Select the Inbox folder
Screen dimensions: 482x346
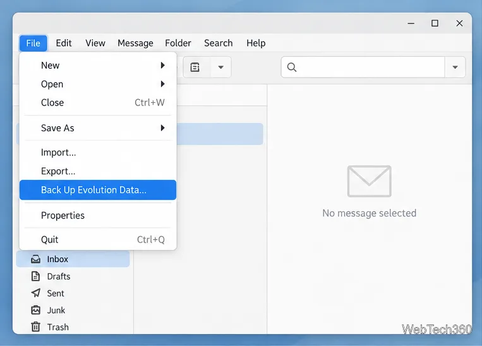(x=73, y=259)
